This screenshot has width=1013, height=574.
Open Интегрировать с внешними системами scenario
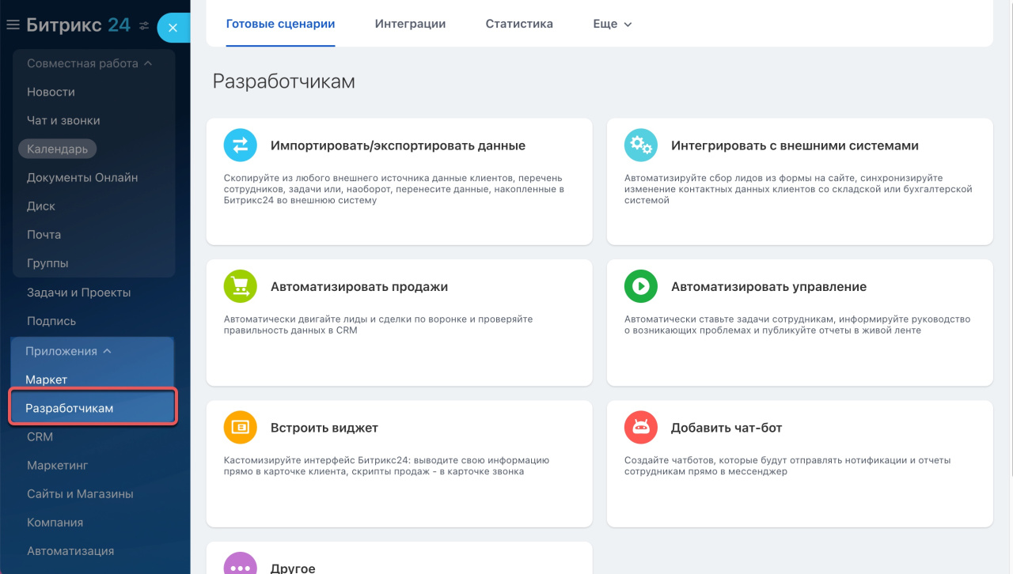(x=795, y=145)
